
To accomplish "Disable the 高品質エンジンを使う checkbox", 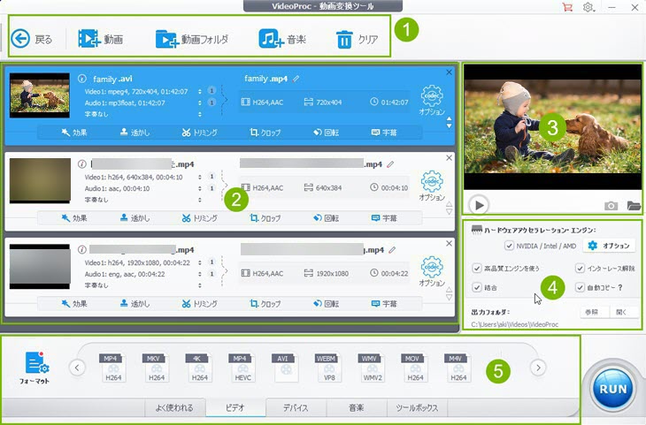I will point(477,268).
